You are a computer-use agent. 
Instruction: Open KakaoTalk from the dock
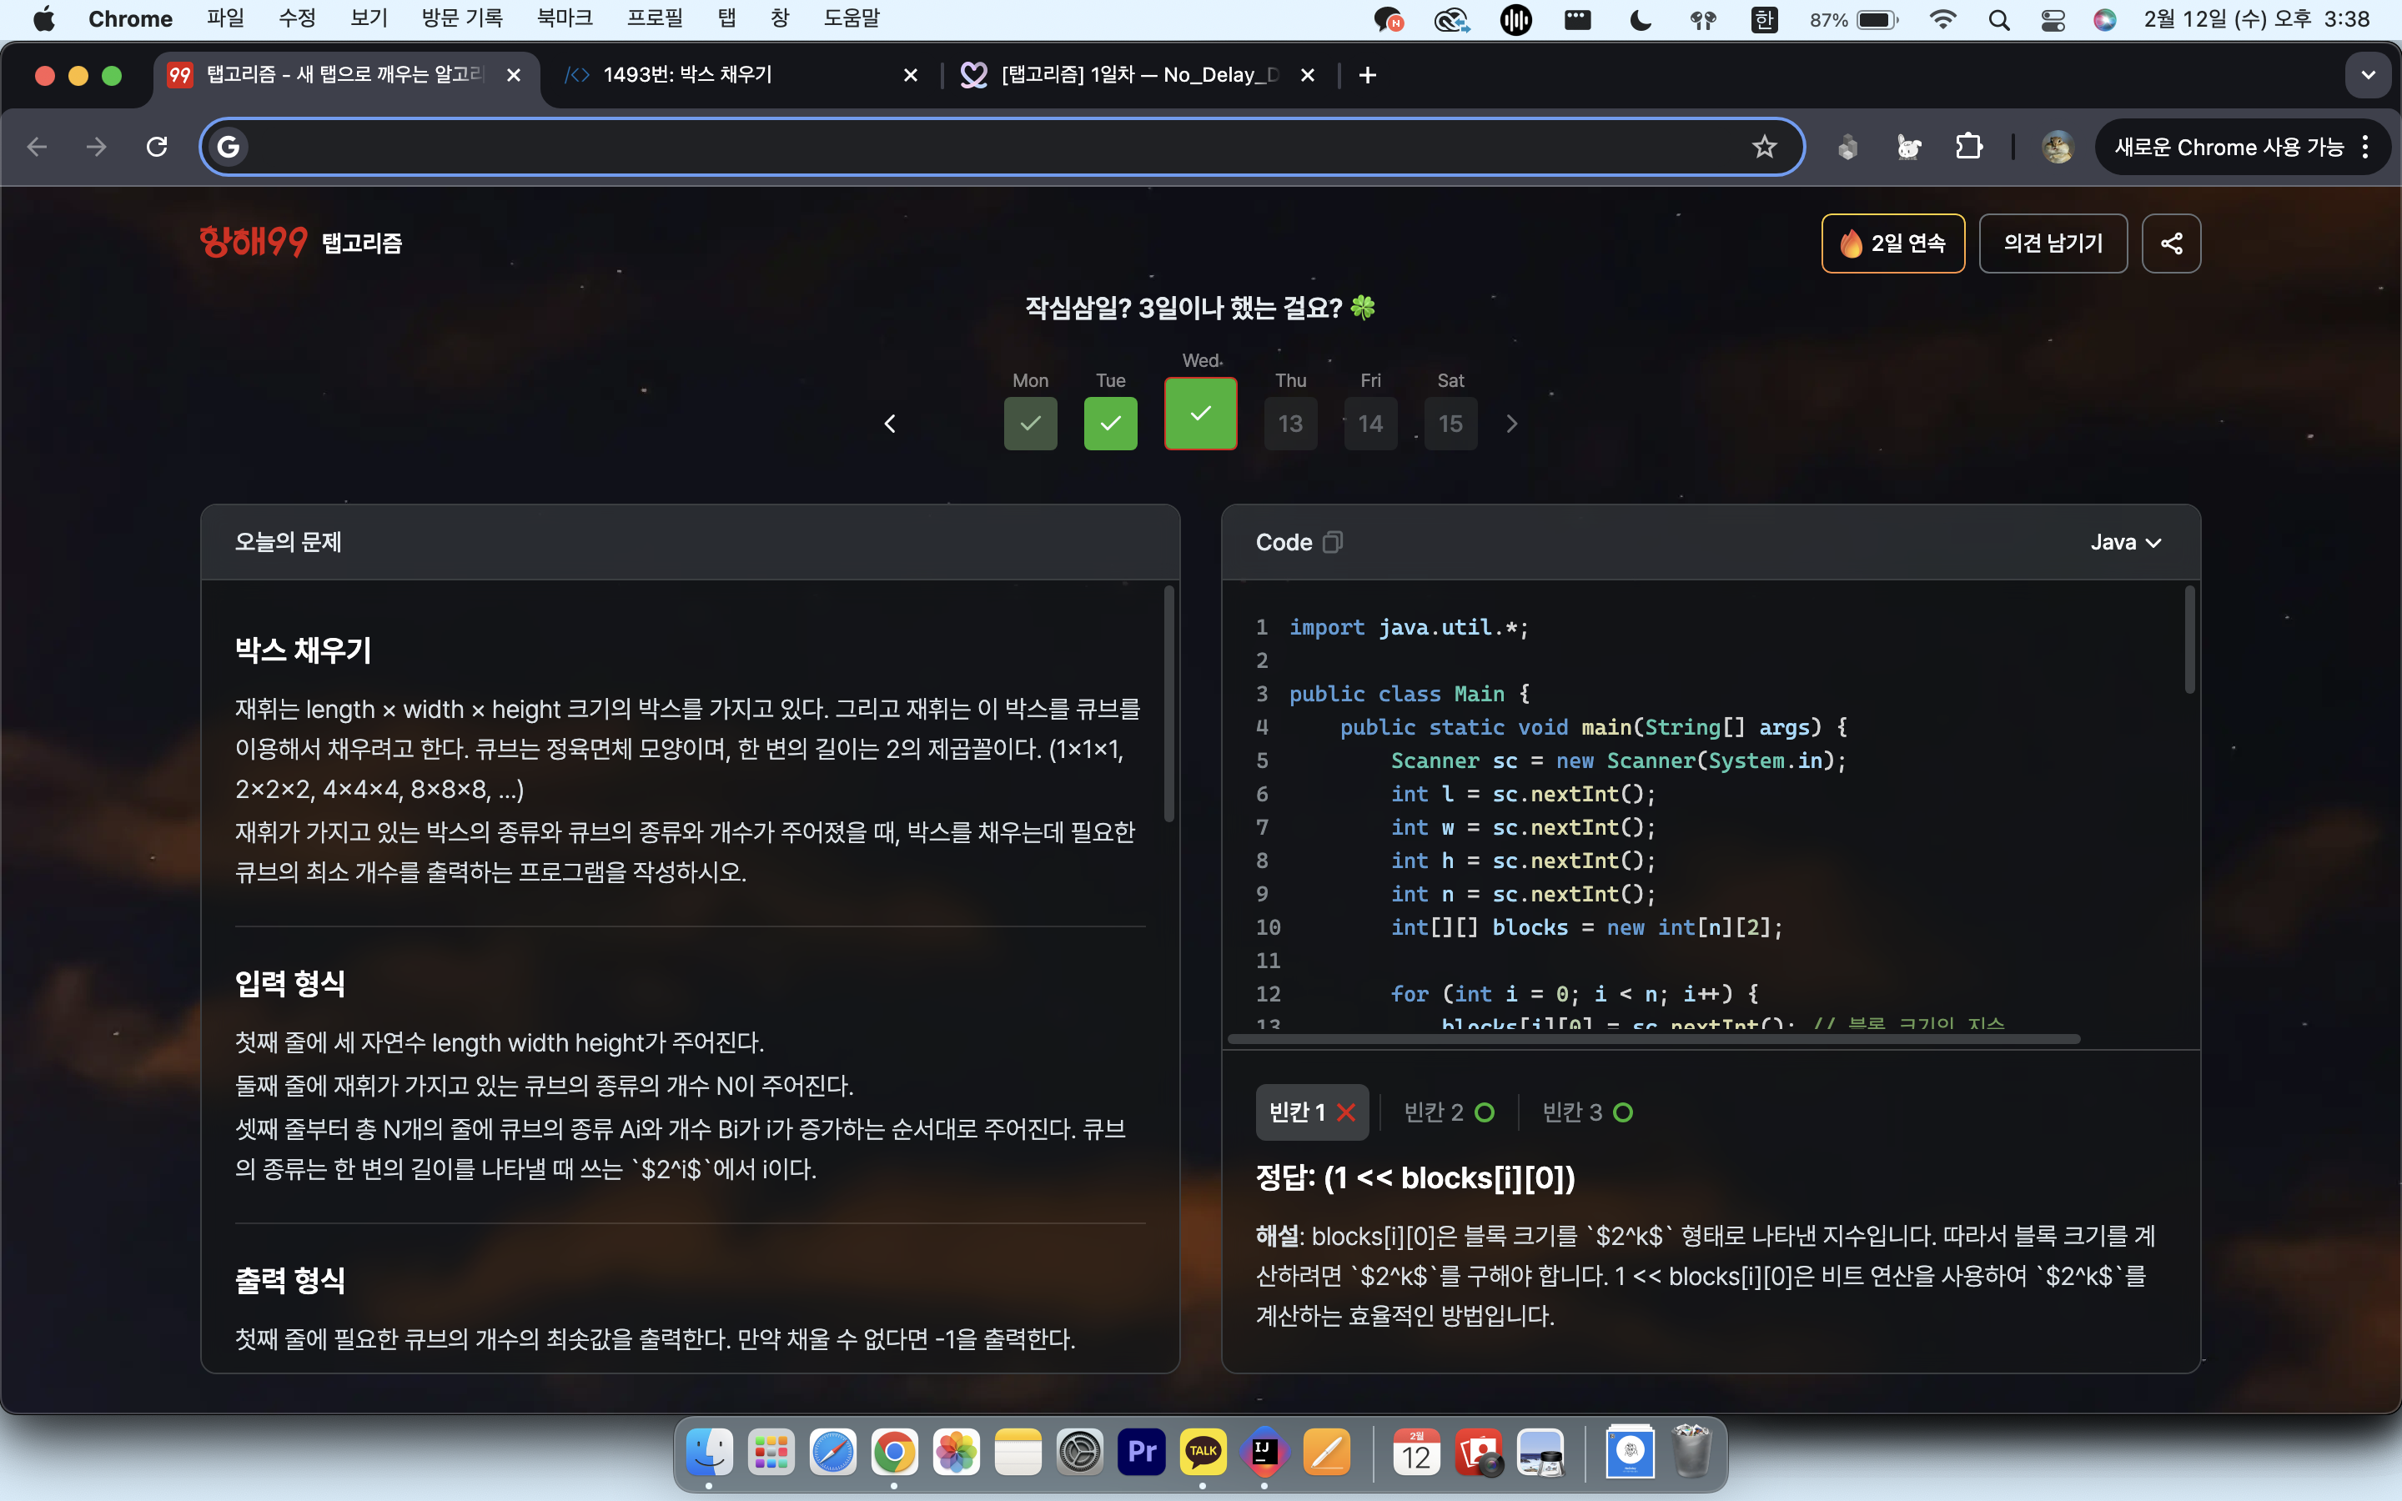click(1202, 1453)
